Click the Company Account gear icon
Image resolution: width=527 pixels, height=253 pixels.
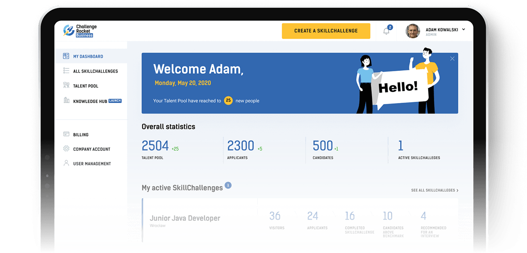(66, 149)
